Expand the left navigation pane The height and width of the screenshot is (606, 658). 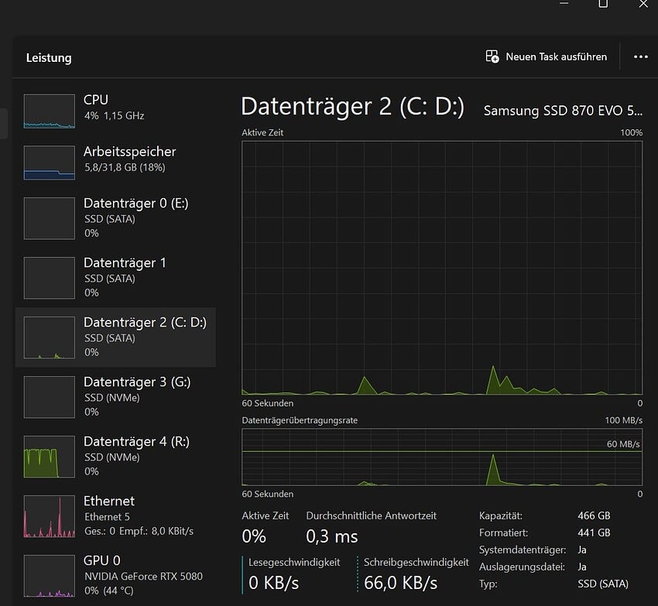click(x=3, y=124)
